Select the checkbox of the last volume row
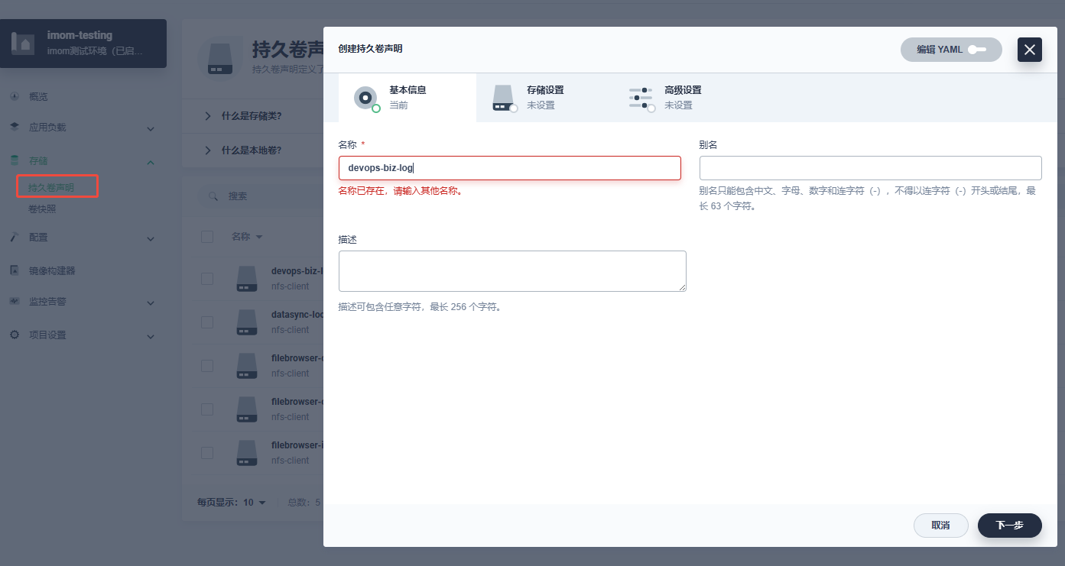Viewport: 1065px width, 566px height. (x=207, y=453)
